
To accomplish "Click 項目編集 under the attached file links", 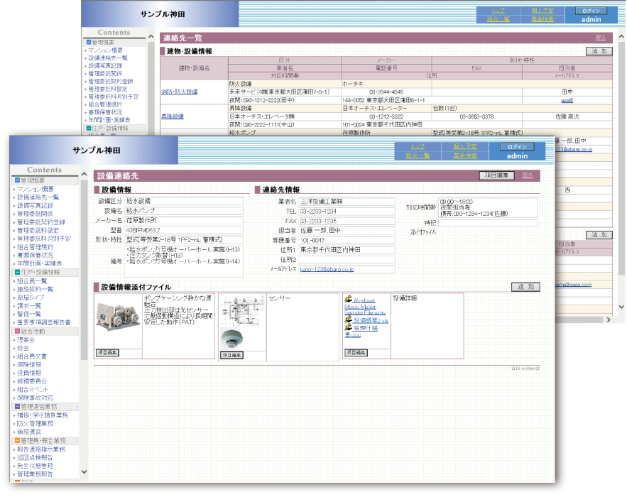I will pyautogui.click(x=356, y=353).
